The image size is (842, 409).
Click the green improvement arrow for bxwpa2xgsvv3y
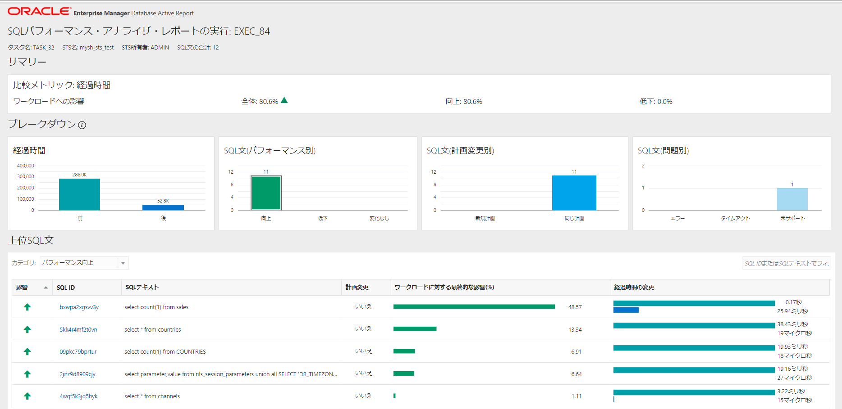(x=27, y=307)
